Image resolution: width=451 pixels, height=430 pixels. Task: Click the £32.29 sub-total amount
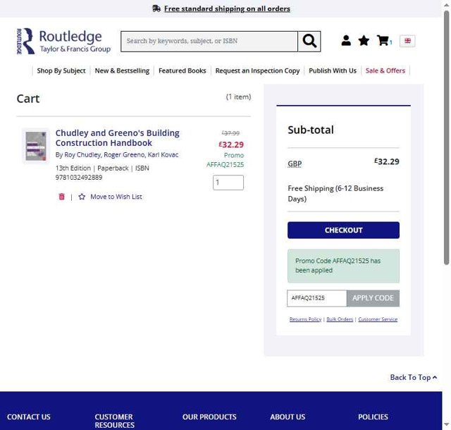[x=387, y=161]
